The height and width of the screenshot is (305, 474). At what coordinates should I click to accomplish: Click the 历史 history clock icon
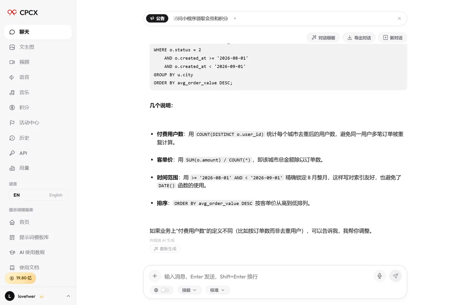coord(12,138)
